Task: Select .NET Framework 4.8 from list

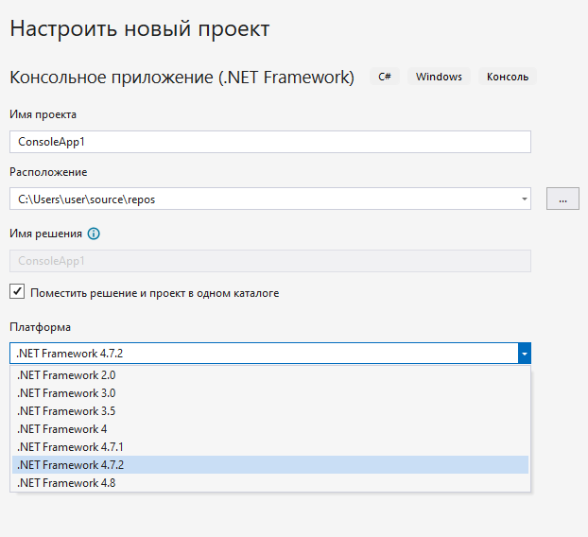Action: pos(270,483)
